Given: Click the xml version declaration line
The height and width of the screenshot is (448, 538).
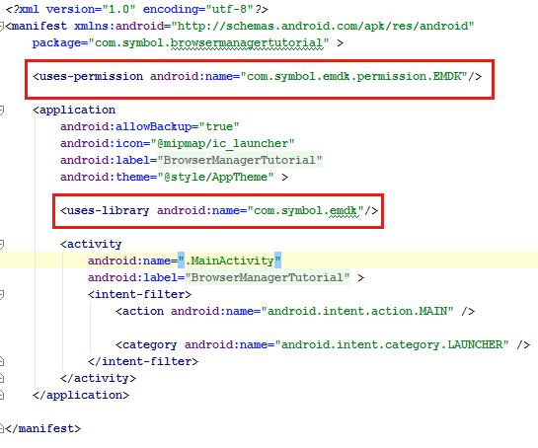Looking at the screenshot, I should (136, 9).
